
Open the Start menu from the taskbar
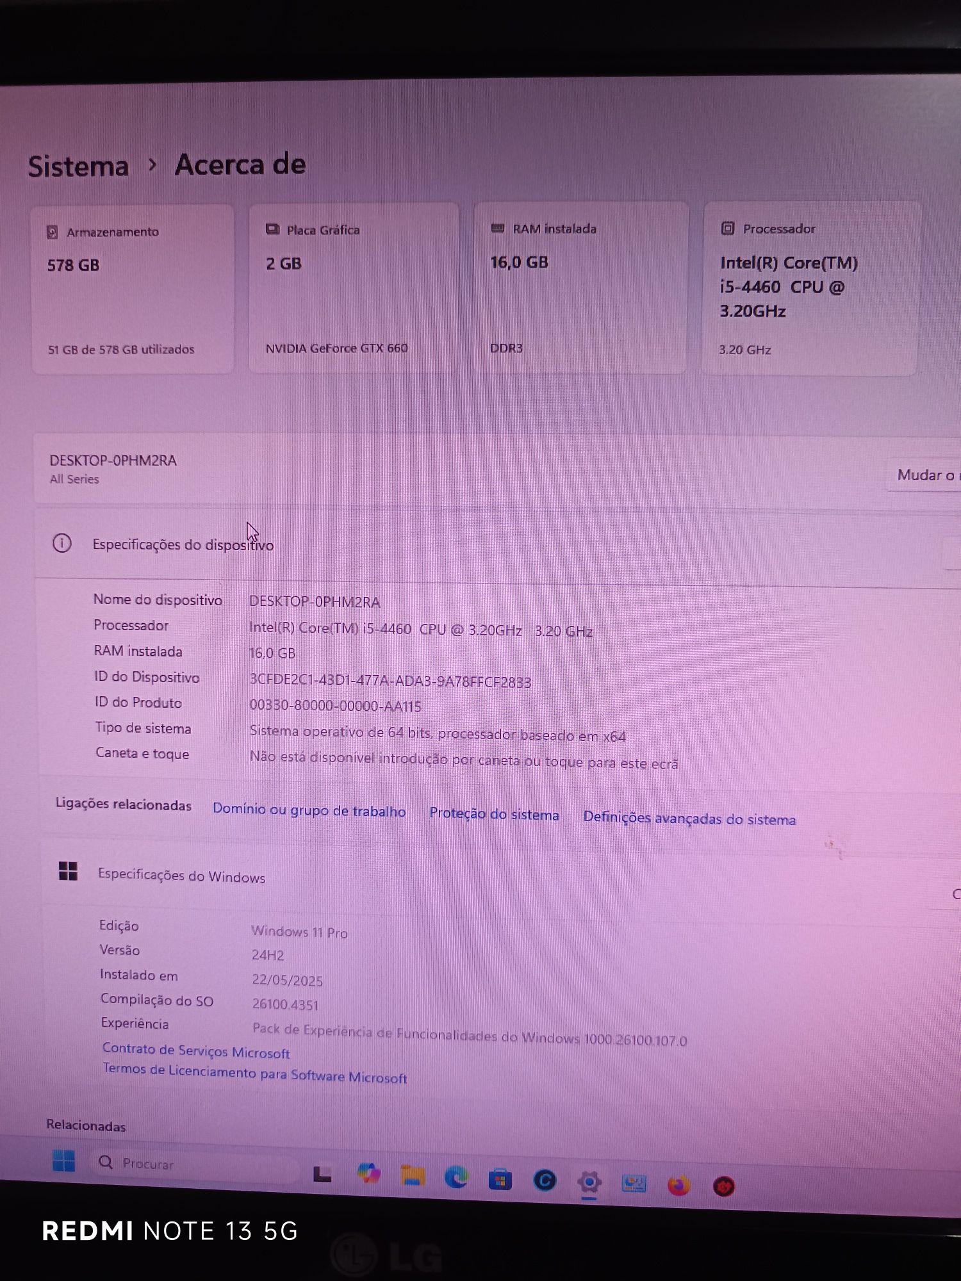64,1160
